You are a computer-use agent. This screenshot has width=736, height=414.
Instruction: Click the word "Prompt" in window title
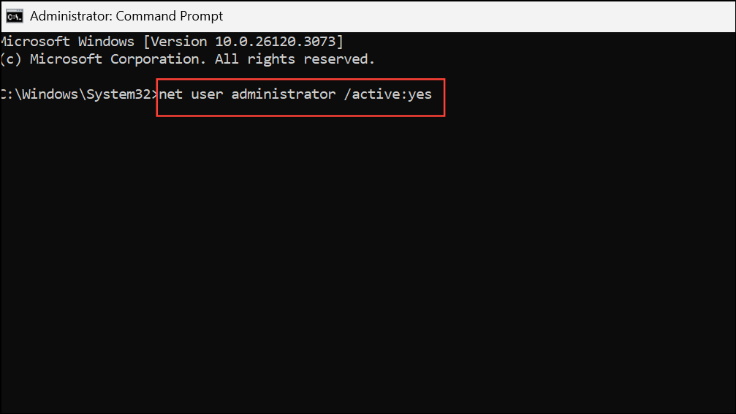click(202, 16)
